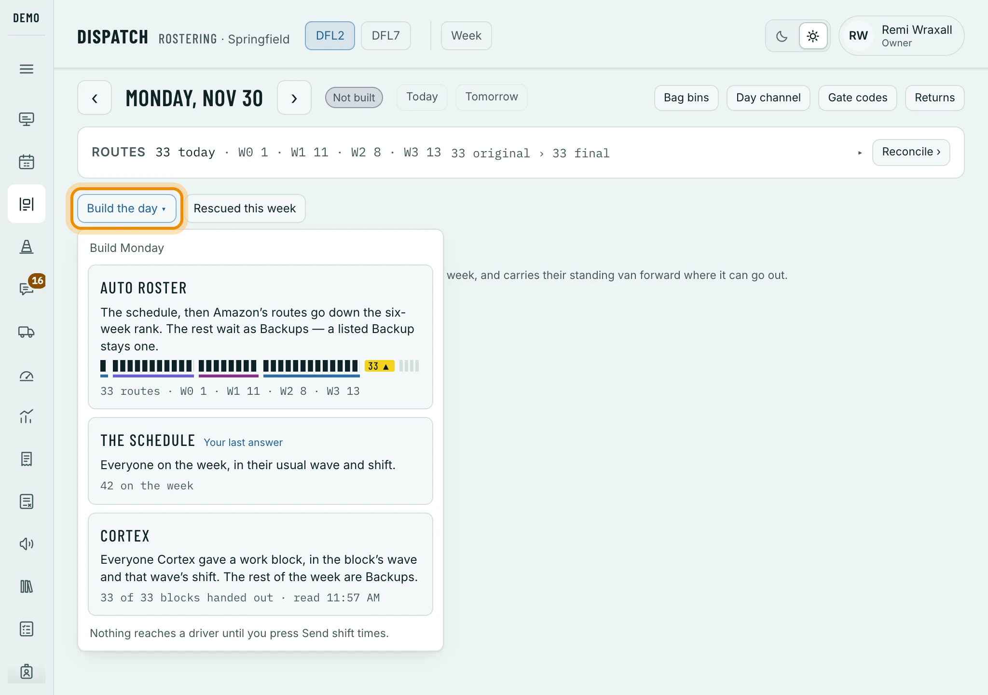This screenshot has height=695, width=988.
Task: Go to next day arrow
Action: pos(294,98)
